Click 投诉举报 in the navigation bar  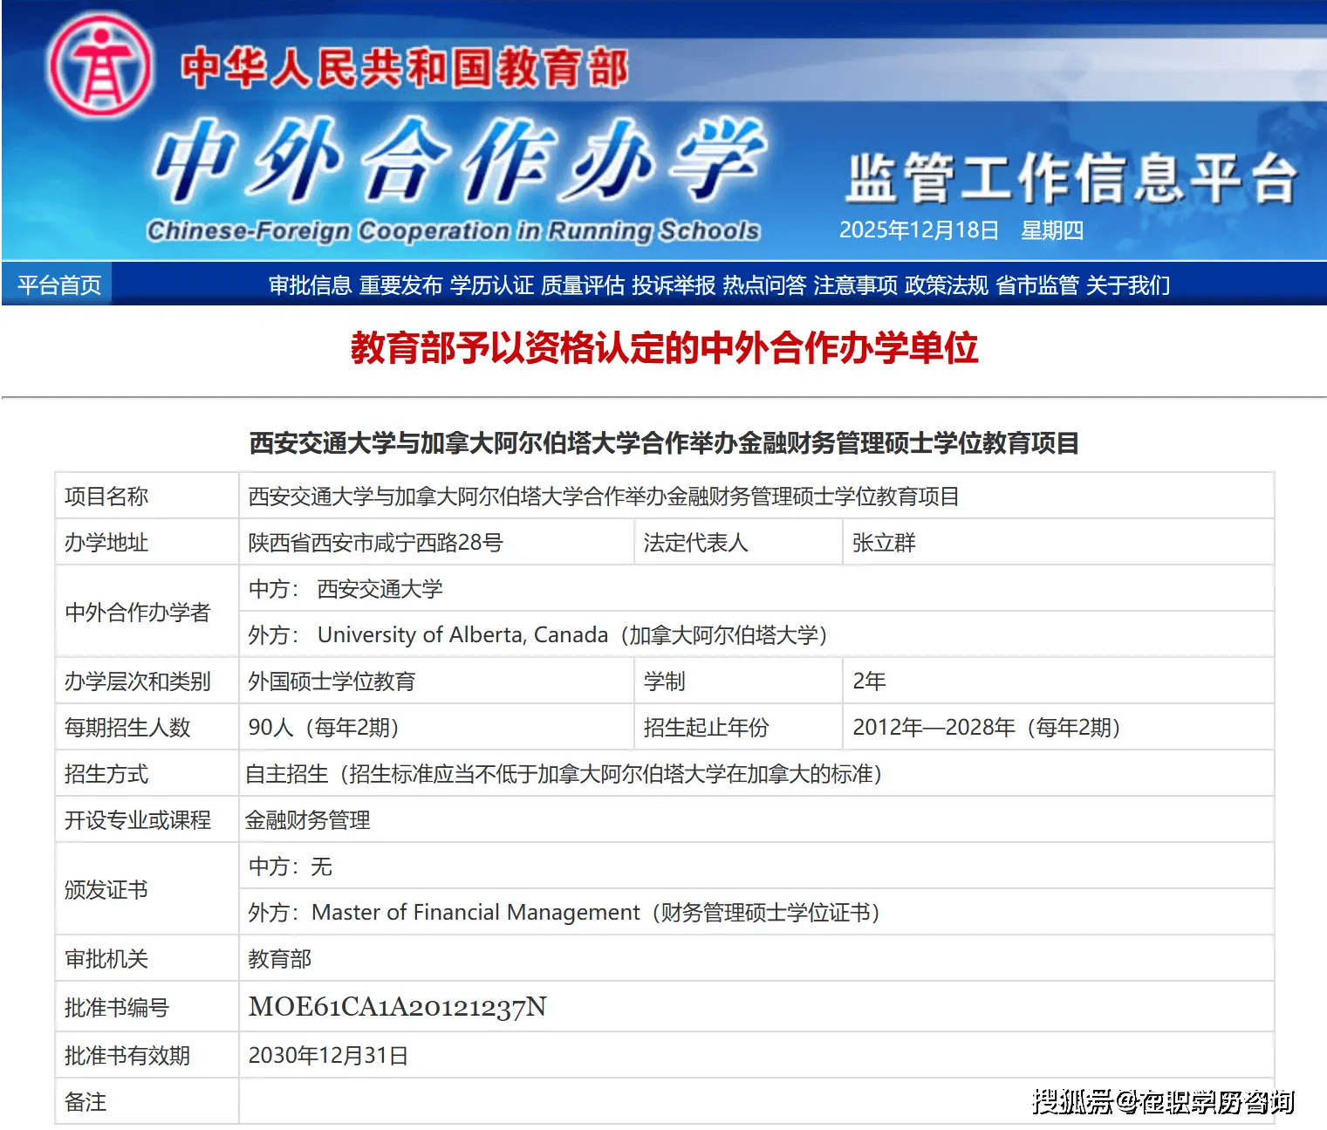click(673, 285)
